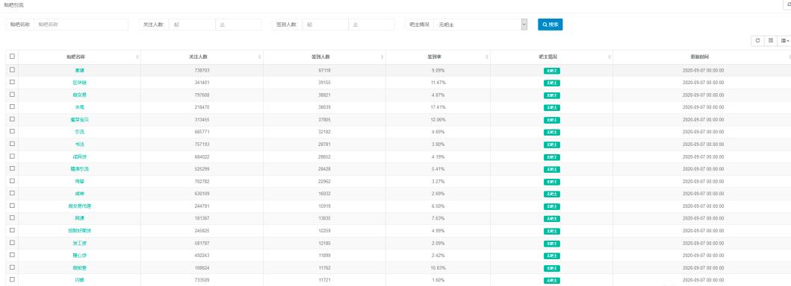Check the row with 关注人数 313455

pyautogui.click(x=12, y=119)
